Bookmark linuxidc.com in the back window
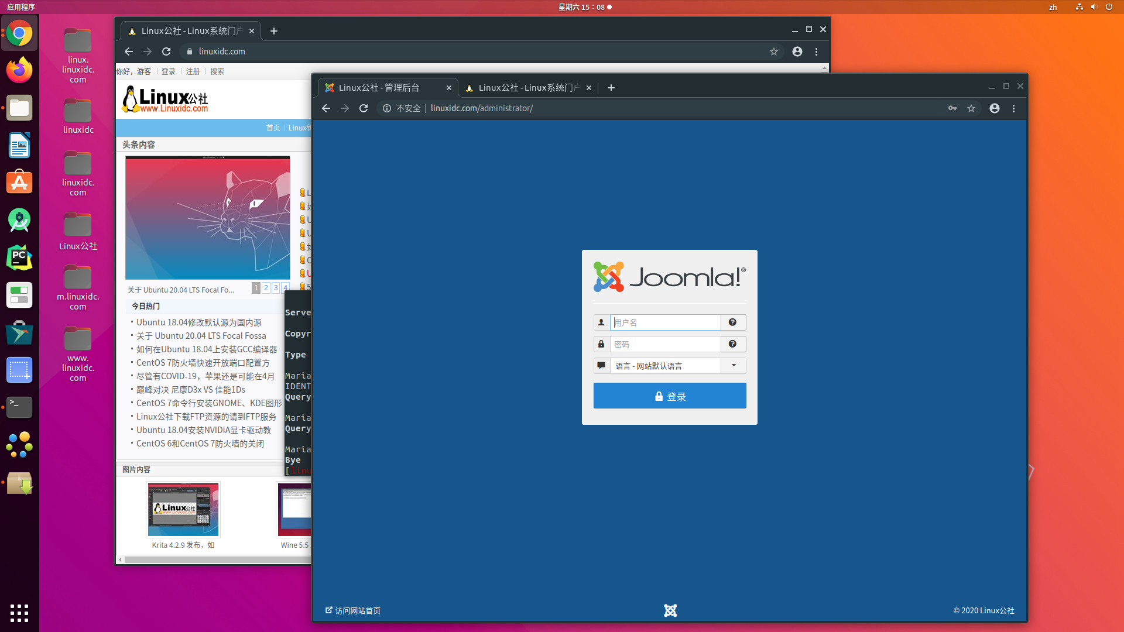 click(774, 51)
